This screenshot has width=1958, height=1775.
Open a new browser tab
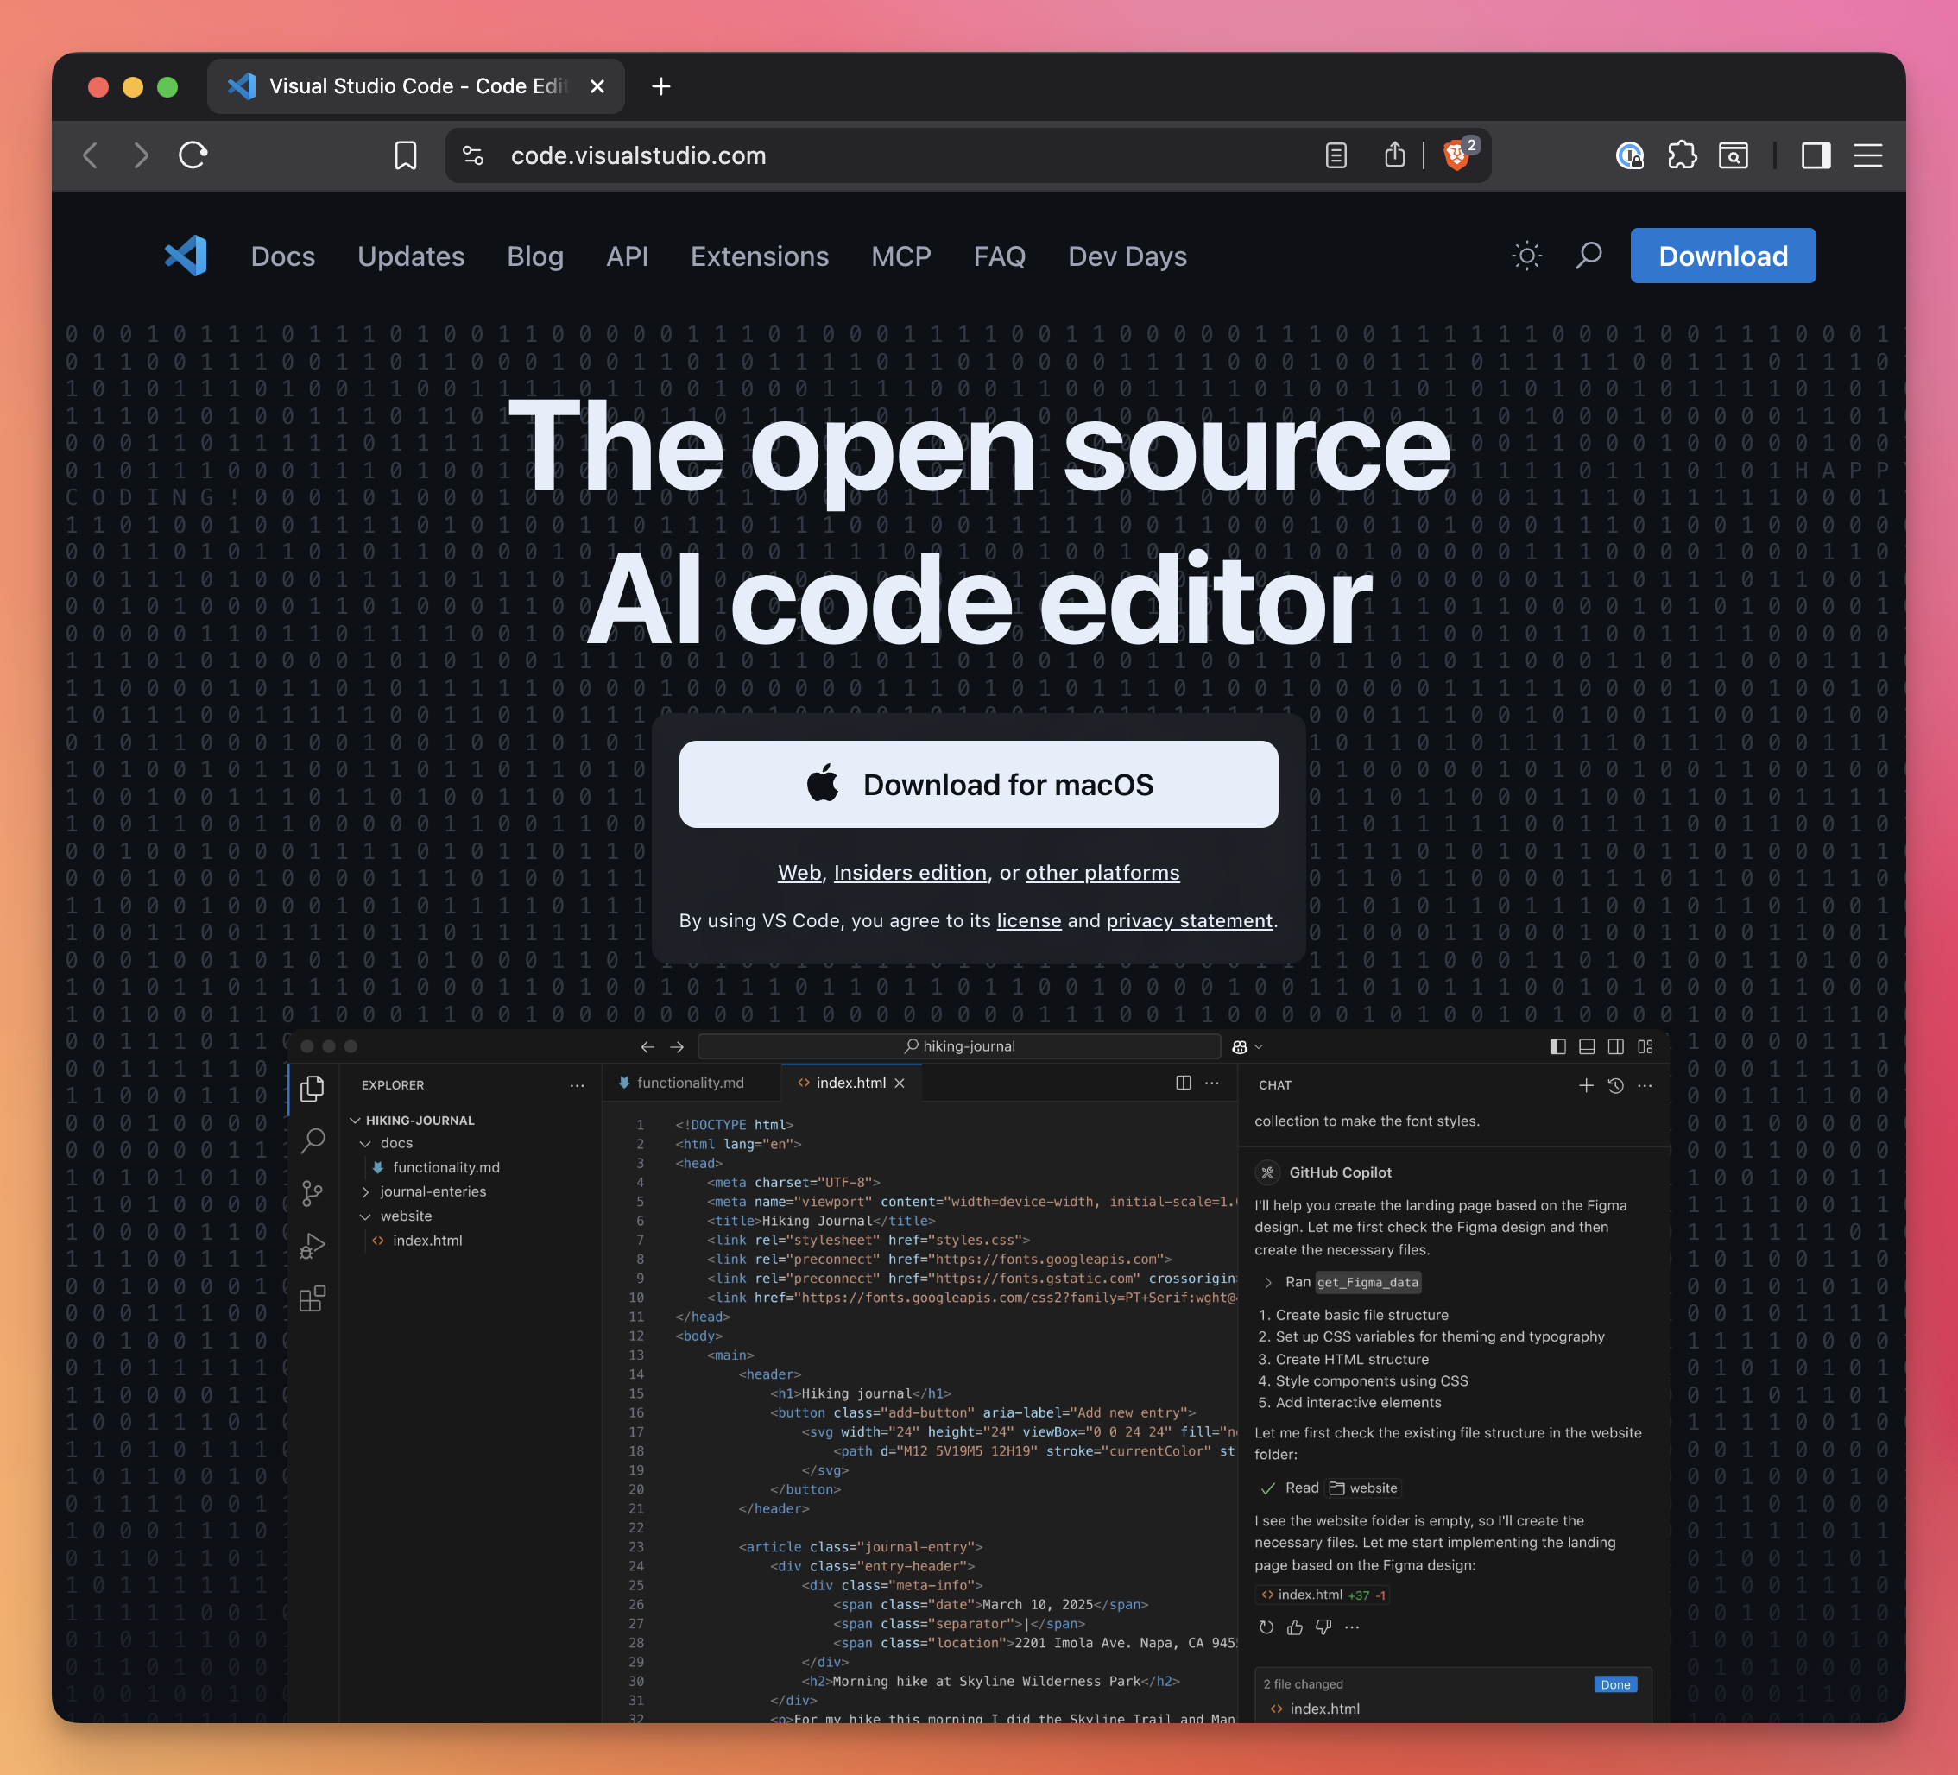pyautogui.click(x=661, y=86)
